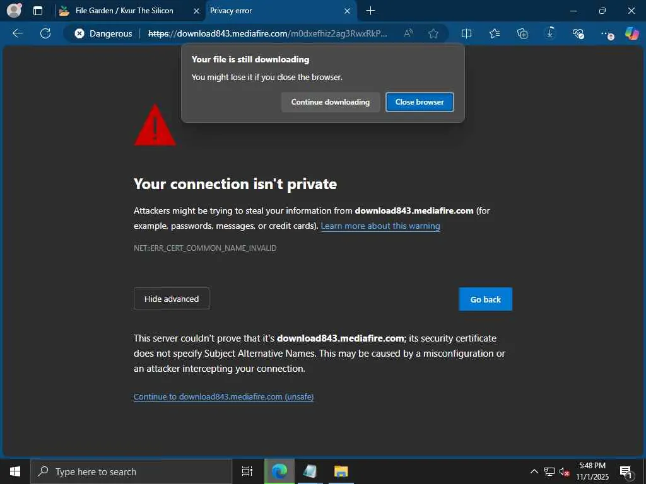Click the Type here to search box

(x=131, y=471)
